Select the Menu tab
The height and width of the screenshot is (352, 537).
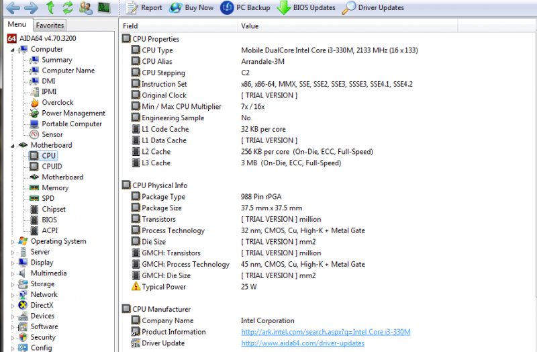[17, 25]
